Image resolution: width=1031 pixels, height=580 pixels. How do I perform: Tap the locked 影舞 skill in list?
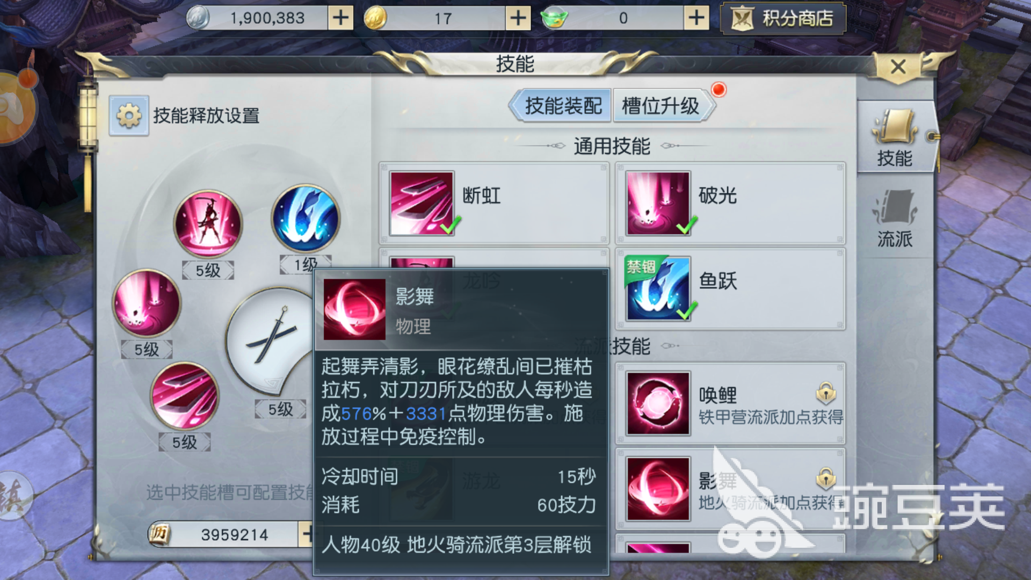click(658, 489)
